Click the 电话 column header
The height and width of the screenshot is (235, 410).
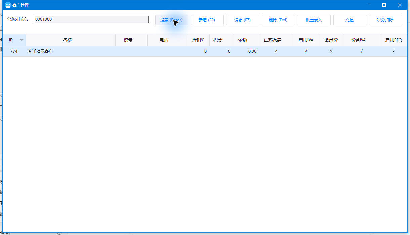point(168,40)
